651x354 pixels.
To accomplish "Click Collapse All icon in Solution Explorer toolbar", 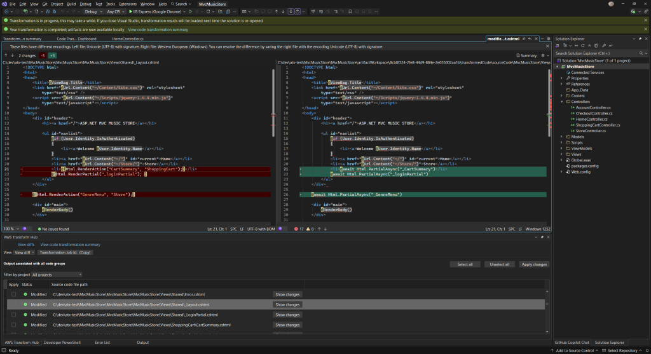I will 589,46.
